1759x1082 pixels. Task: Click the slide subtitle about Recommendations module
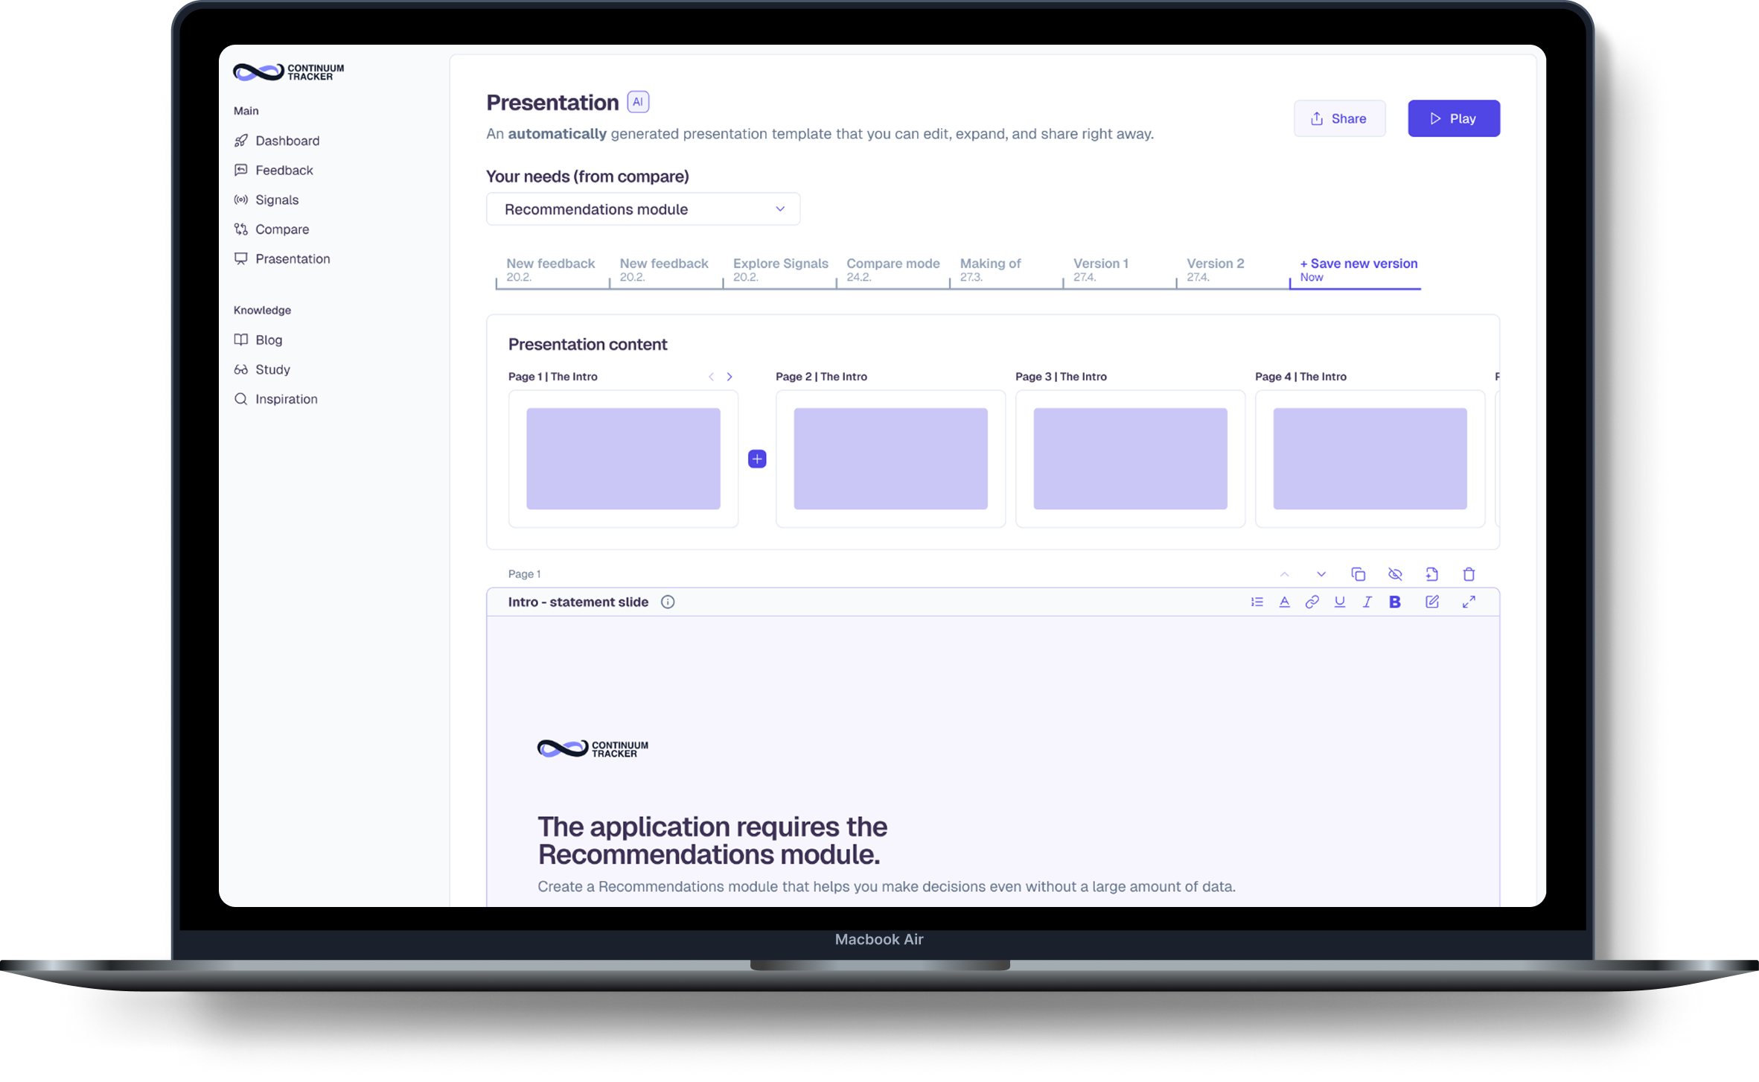[x=887, y=887]
